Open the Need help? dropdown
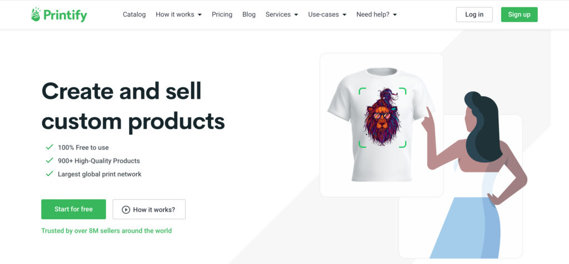Viewport: 569px width, 264px height. [376, 14]
